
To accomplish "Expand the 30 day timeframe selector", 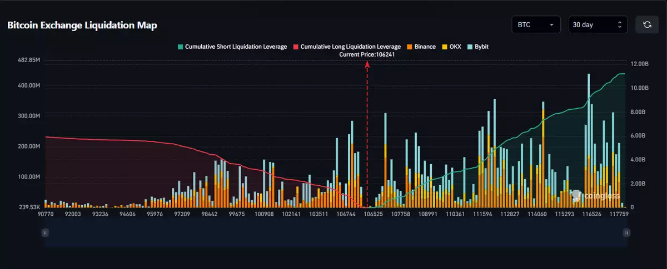I will (x=598, y=25).
